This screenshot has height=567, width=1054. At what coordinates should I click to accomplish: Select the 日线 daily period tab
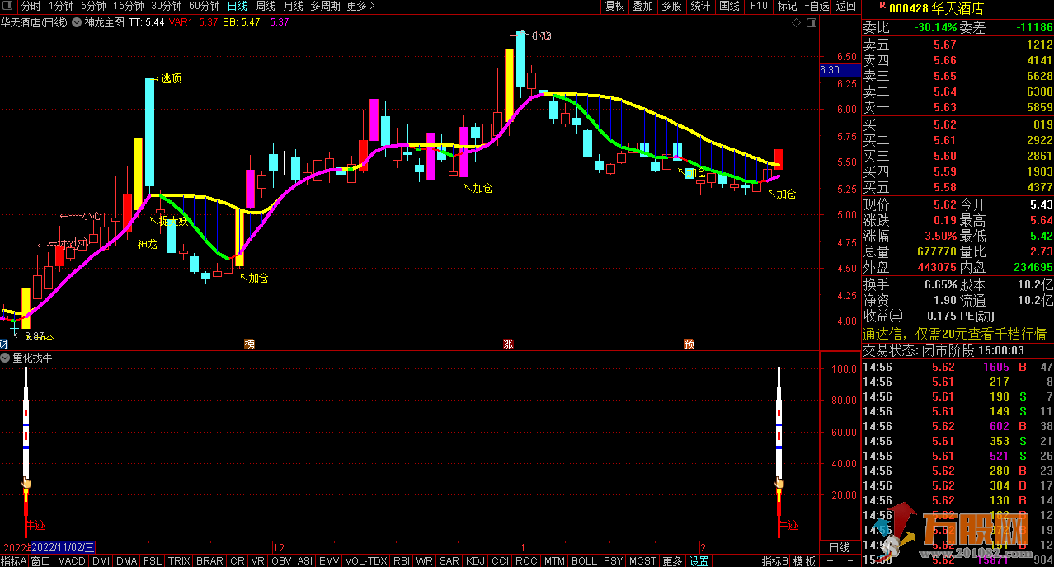(237, 7)
